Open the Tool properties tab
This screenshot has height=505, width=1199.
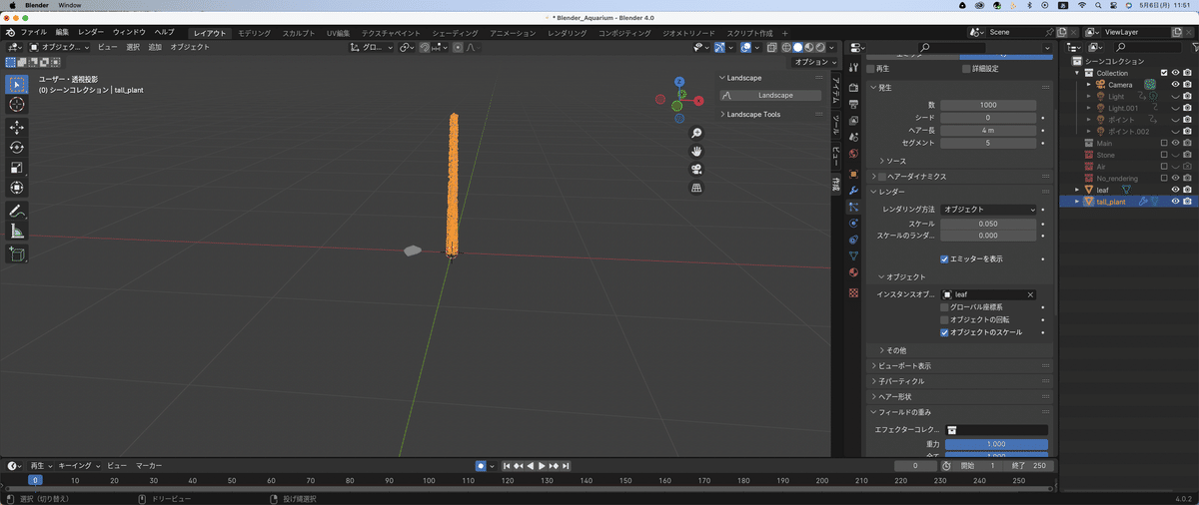pyautogui.click(x=853, y=68)
